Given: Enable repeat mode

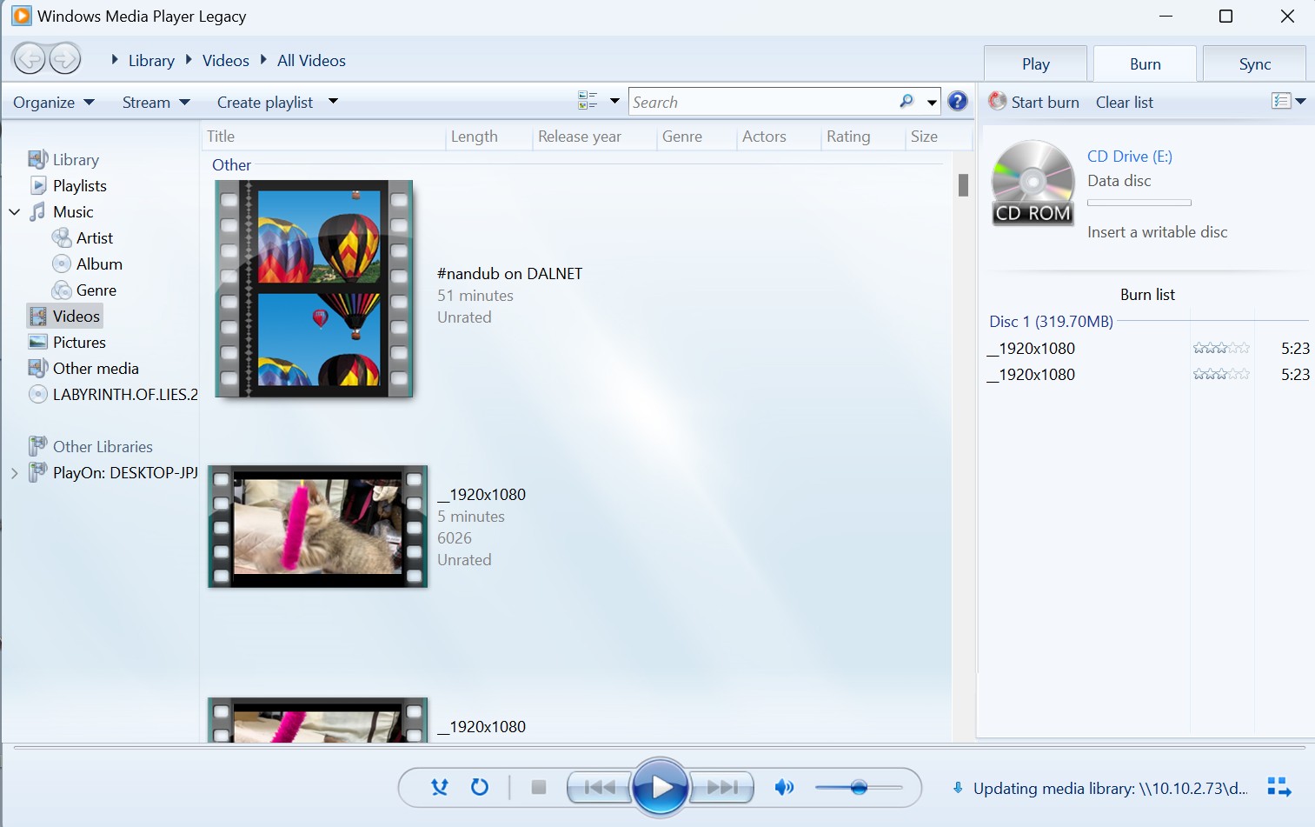Looking at the screenshot, I should [479, 787].
